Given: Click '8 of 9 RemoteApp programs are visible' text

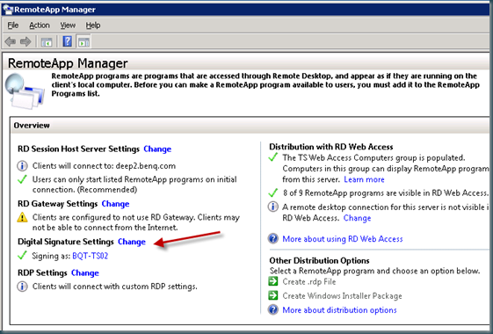Looking at the screenshot, I should coord(386,192).
